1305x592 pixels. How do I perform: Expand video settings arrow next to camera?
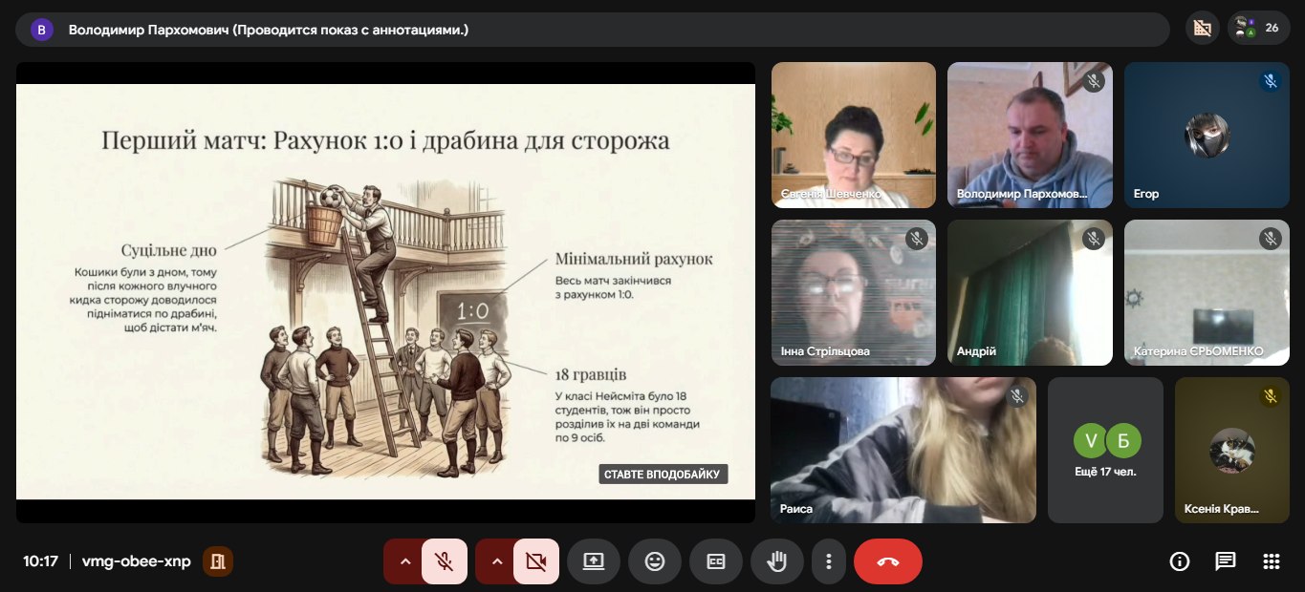tap(497, 561)
